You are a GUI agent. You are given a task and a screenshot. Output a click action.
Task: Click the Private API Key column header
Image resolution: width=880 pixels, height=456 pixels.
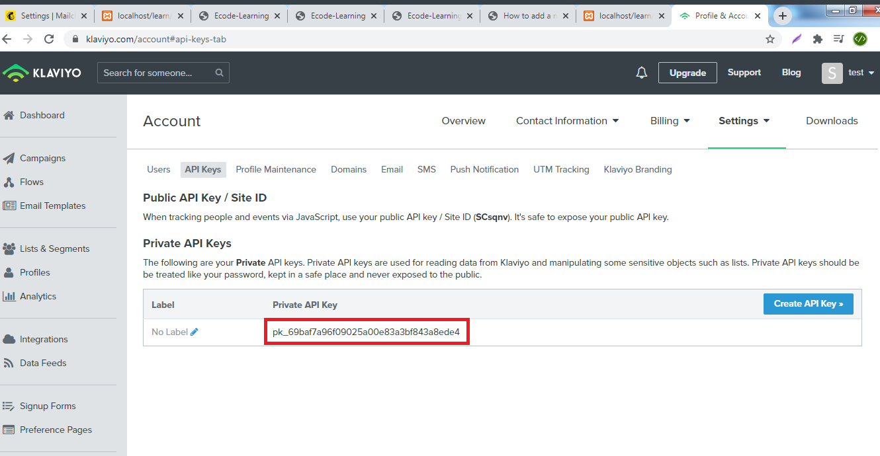pyautogui.click(x=305, y=305)
